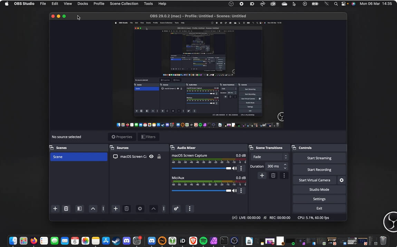397x247 pixels.
Task: Click the monitor icon of macOS Screen Capture source
Action: click(115, 156)
